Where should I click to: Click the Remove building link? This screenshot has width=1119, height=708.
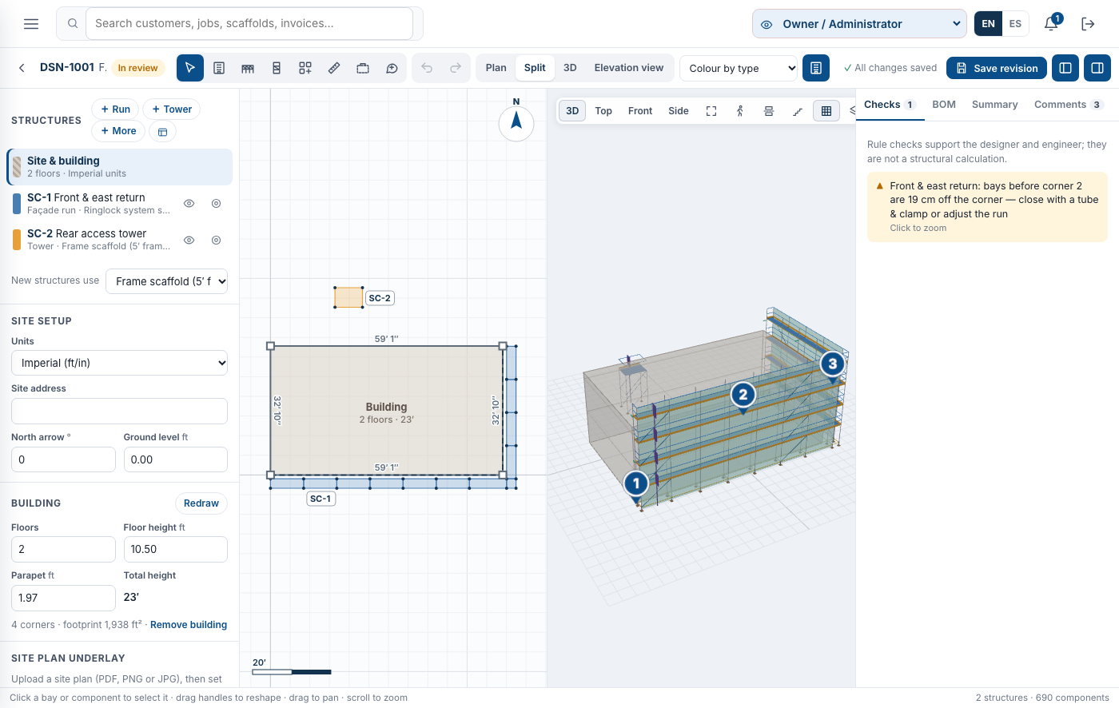189,625
